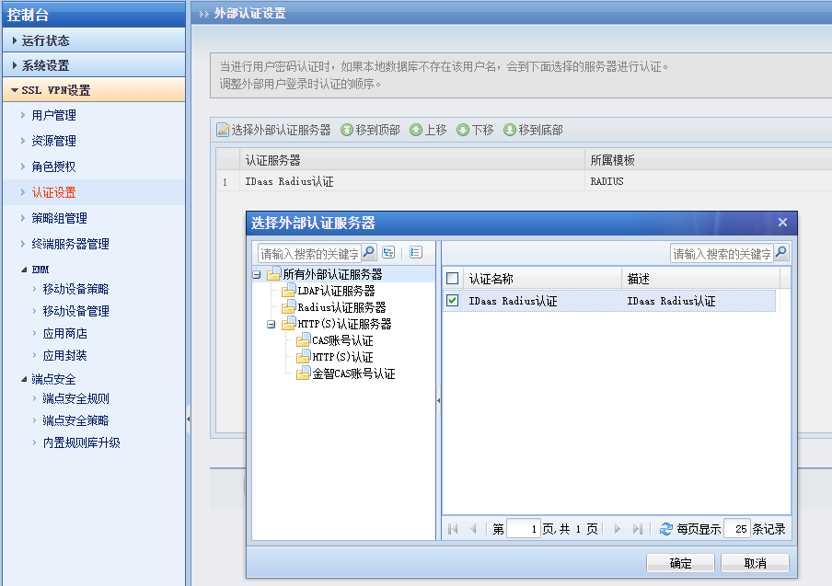Uncheck the IDaas Radius认证 row checkbox
The height and width of the screenshot is (586, 832).
(x=453, y=301)
